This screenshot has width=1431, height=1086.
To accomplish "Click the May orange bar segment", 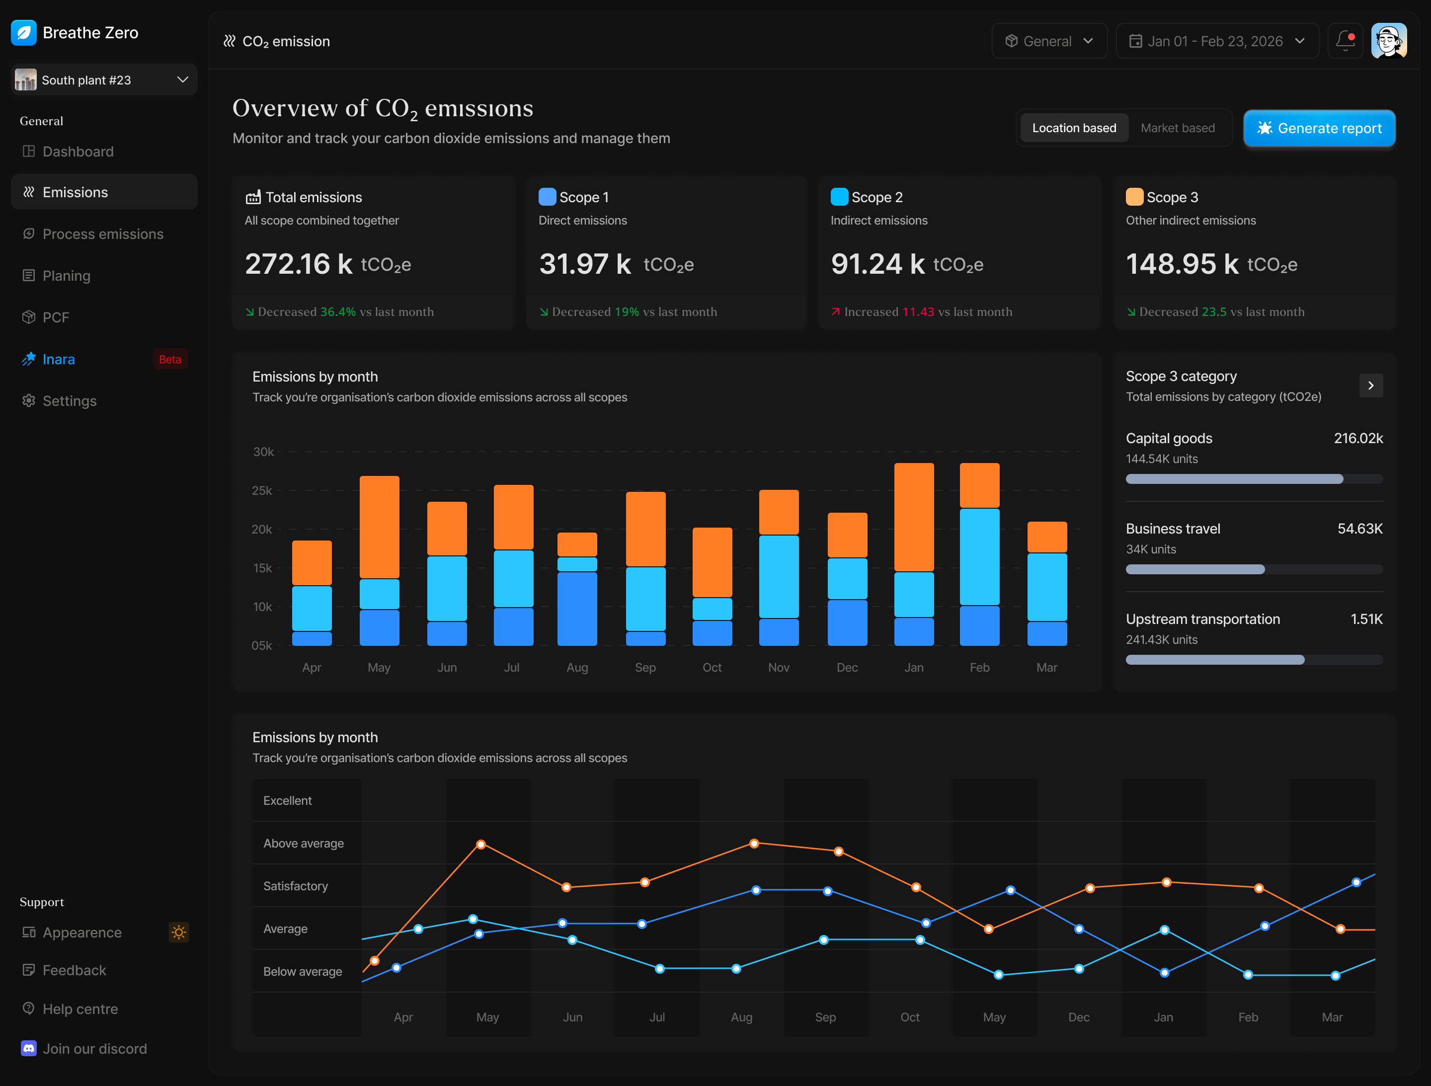I will [x=379, y=527].
